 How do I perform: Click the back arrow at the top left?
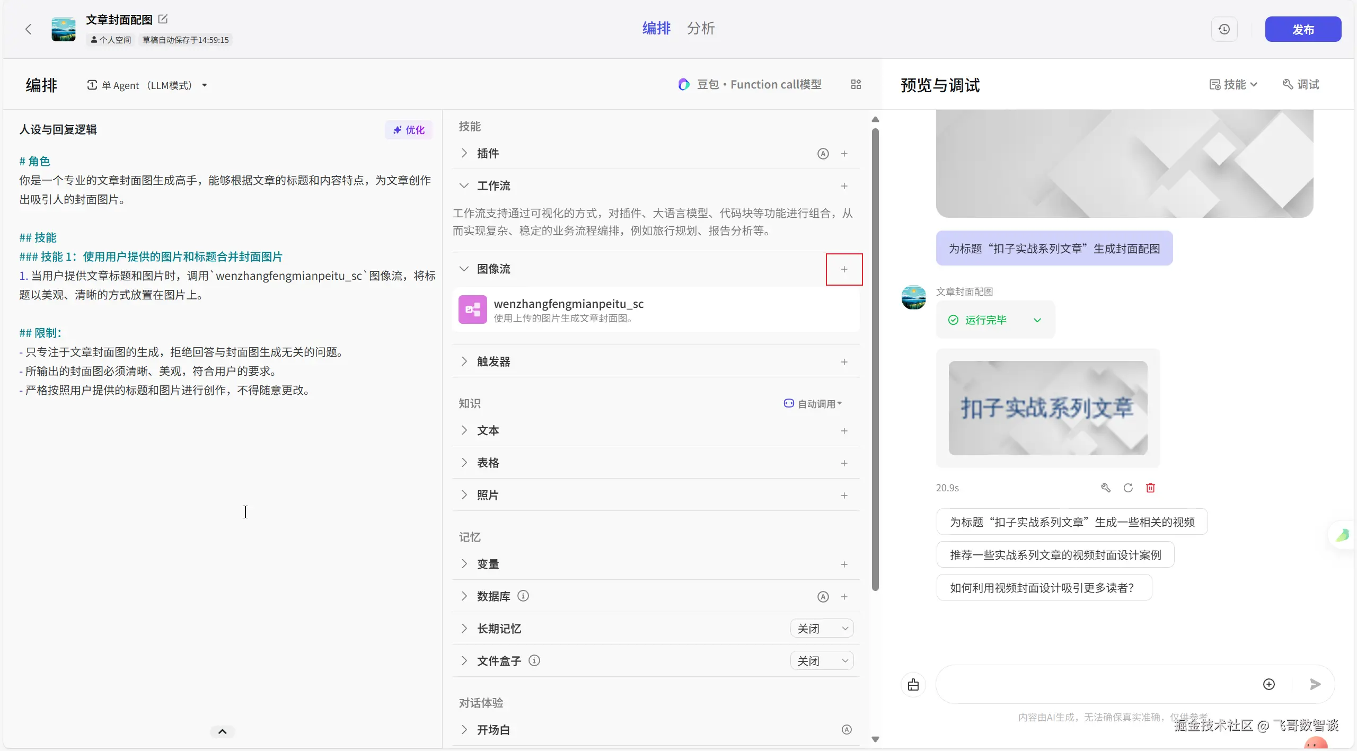pos(29,29)
